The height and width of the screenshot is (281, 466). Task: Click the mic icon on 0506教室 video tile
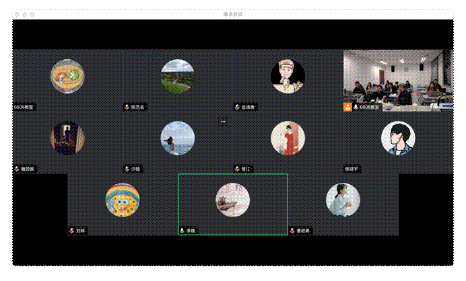tap(356, 107)
